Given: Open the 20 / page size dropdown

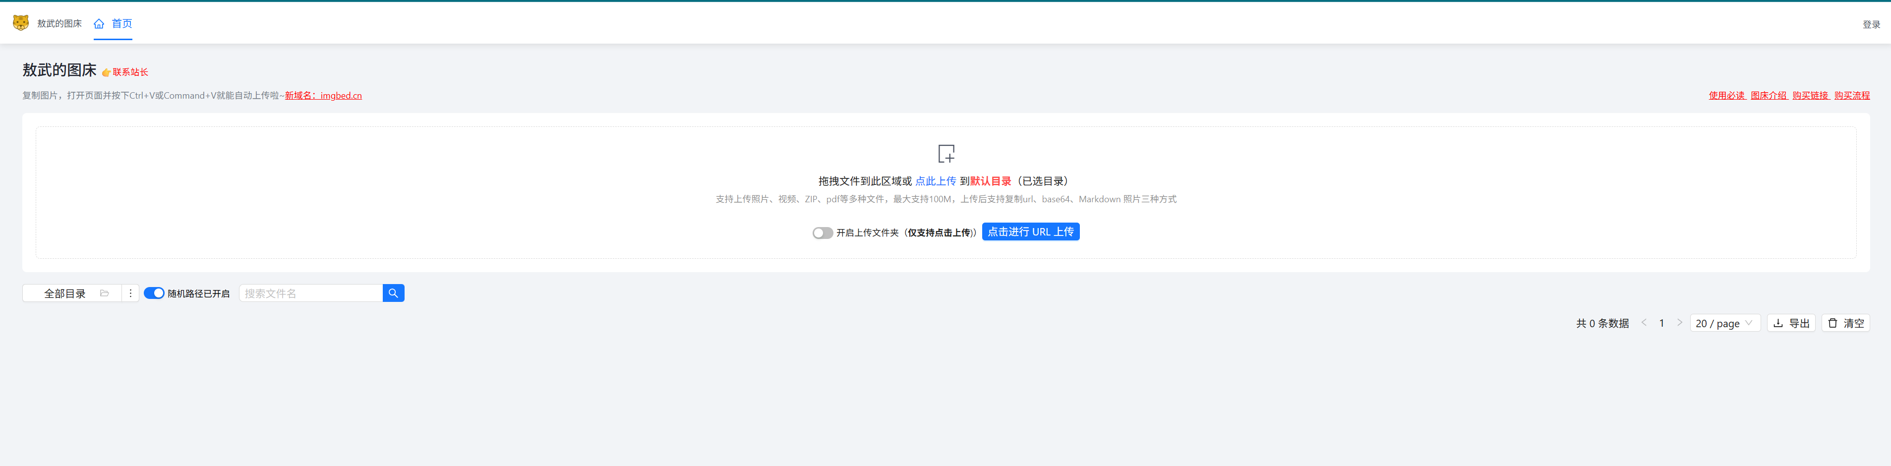Looking at the screenshot, I should point(1724,323).
